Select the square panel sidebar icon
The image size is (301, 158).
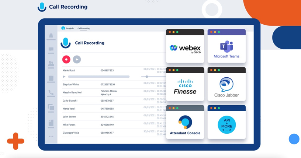coord(51,78)
